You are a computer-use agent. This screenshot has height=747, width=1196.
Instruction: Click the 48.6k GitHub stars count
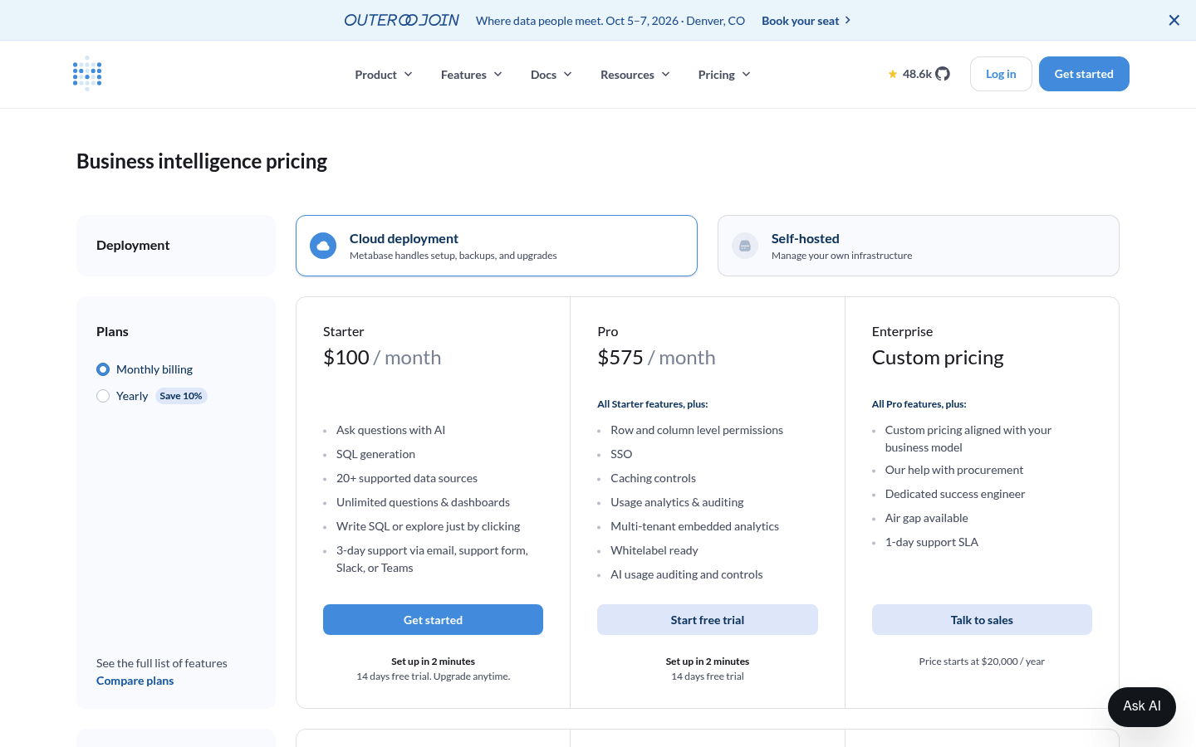pyautogui.click(x=917, y=74)
